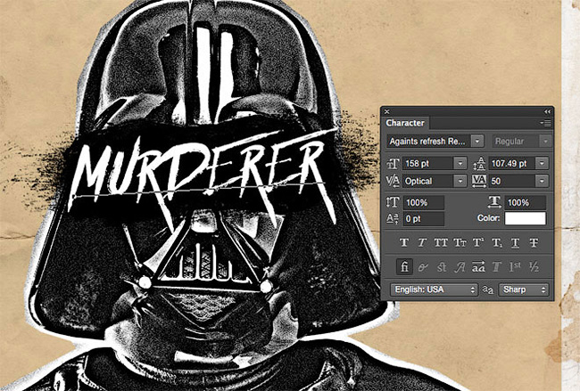Open leading 107.49 pt dropdown arrow

[x=542, y=163]
